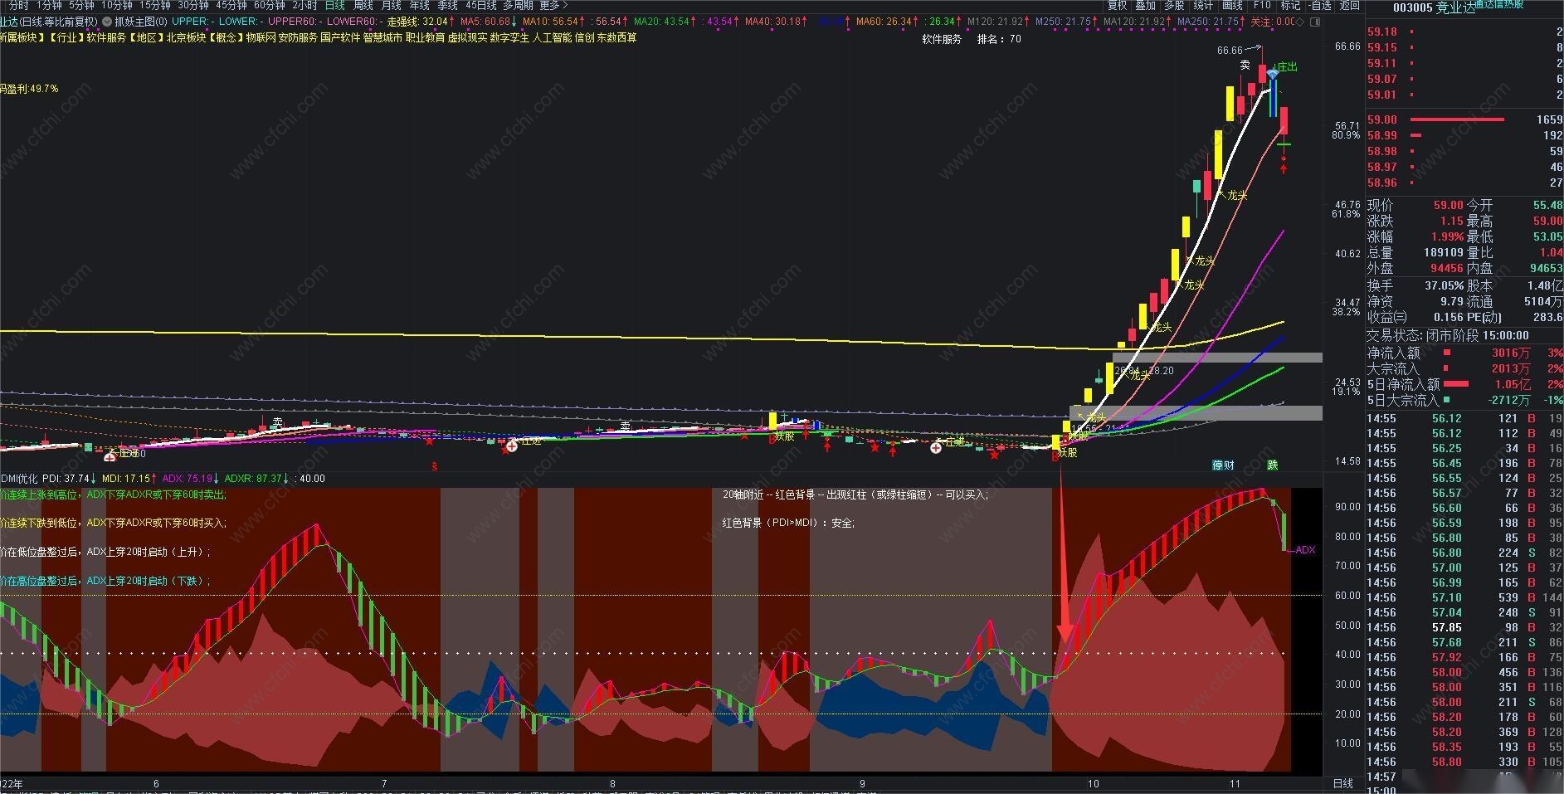The image size is (1564, 794).
Task: Click the 职业教育 concept tag
Action: pos(425,37)
